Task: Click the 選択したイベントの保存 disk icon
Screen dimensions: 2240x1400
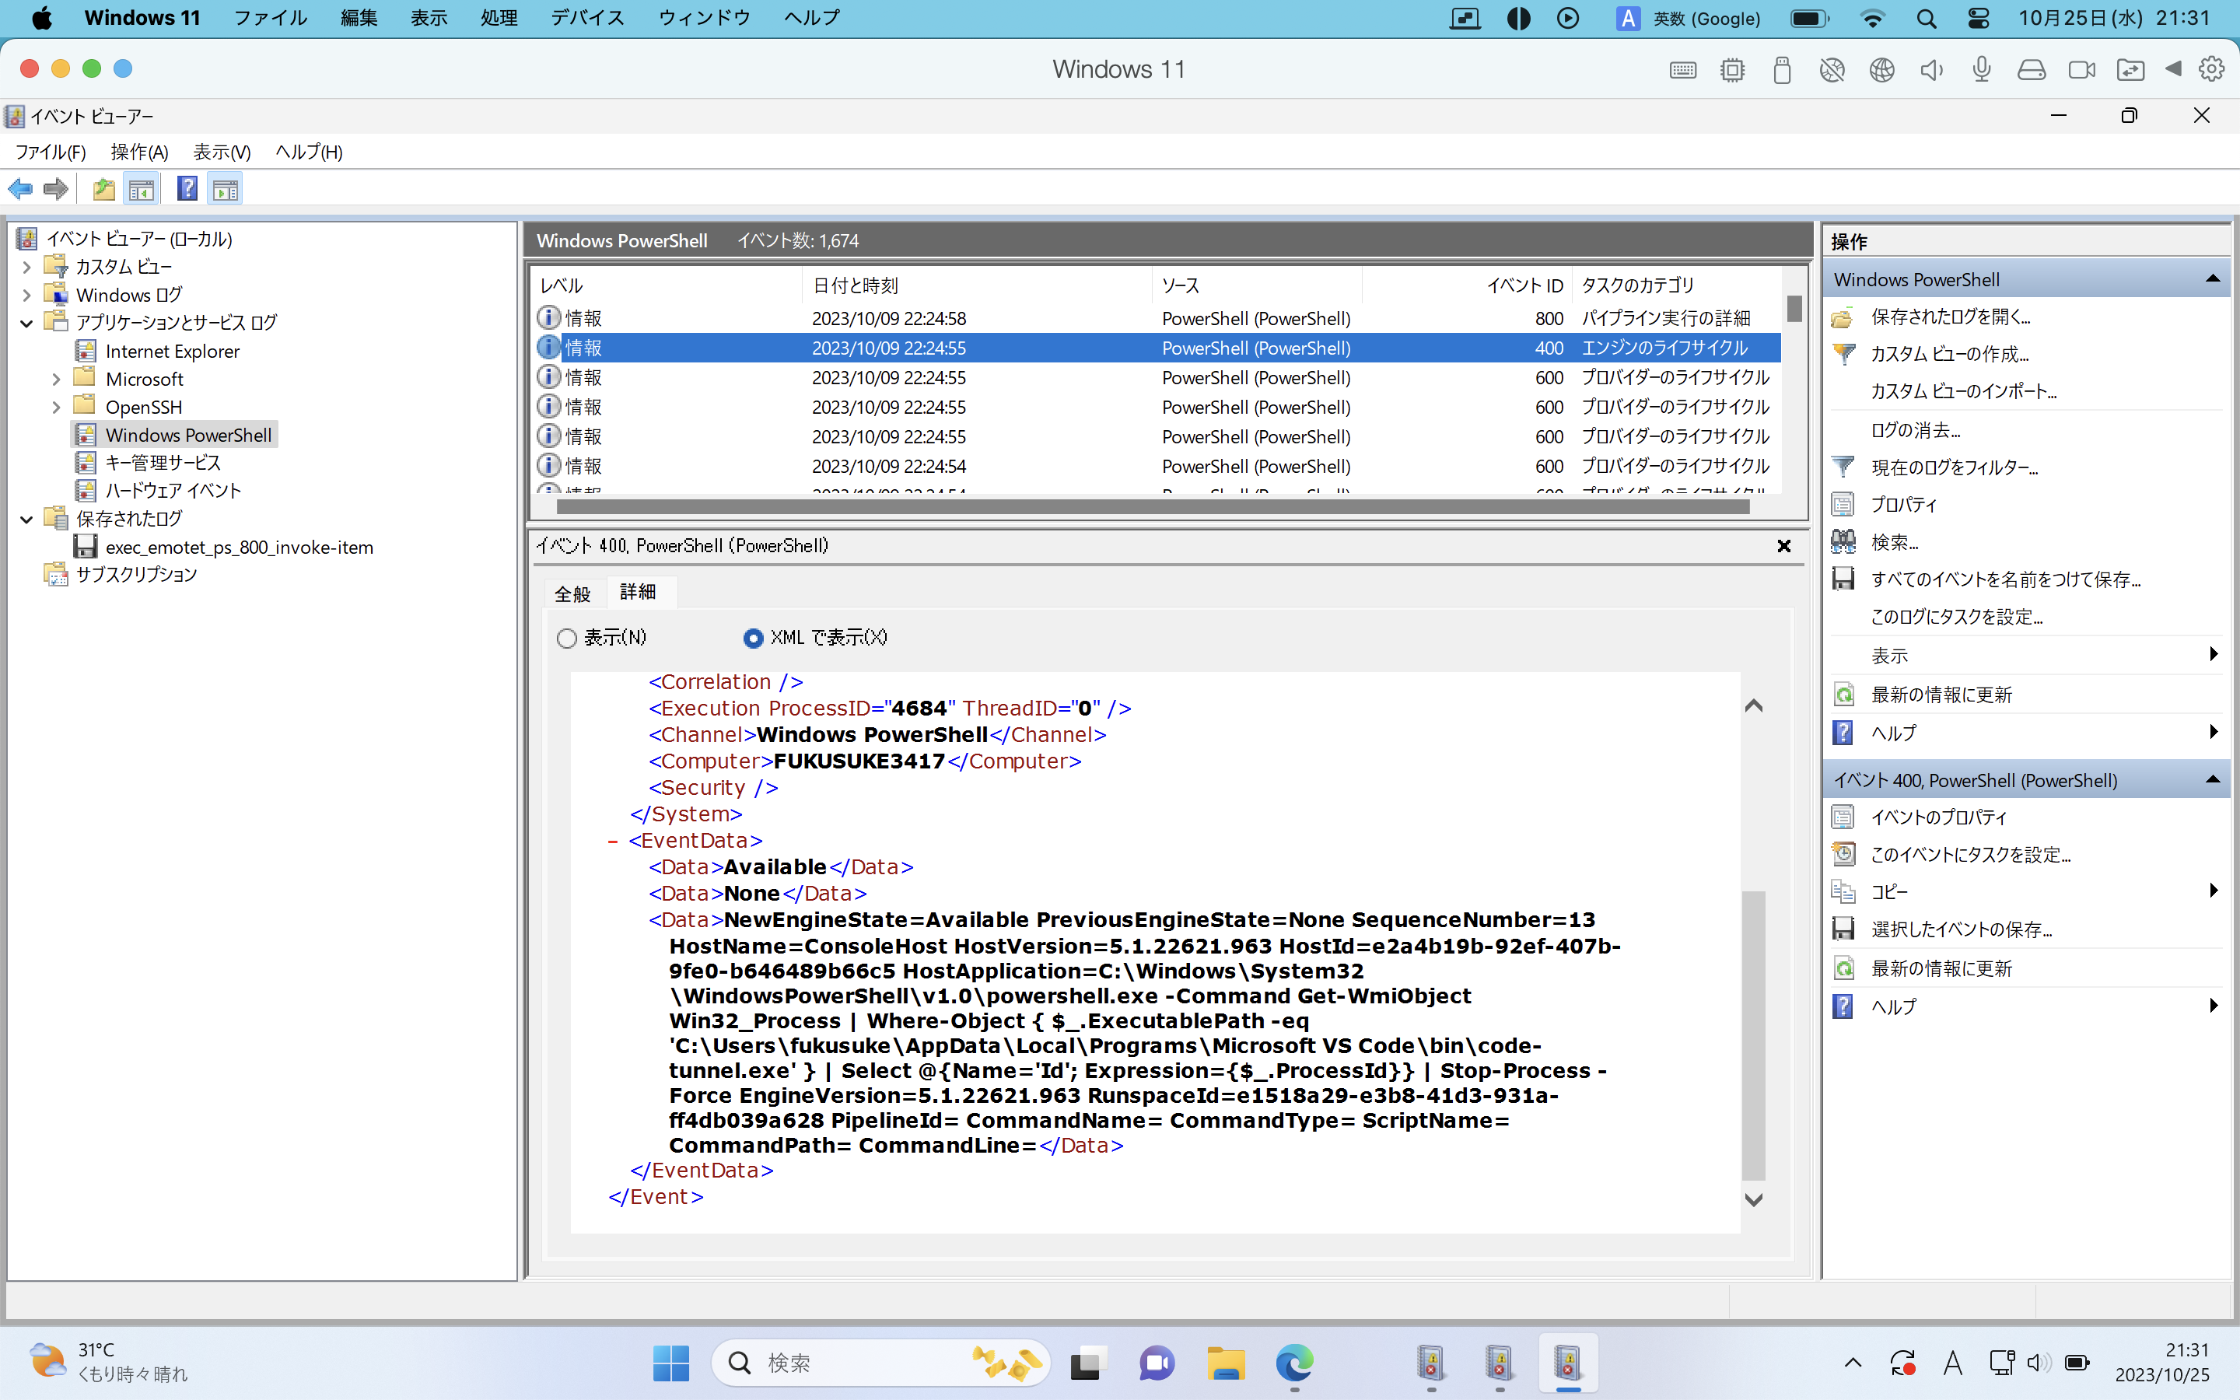Action: pyautogui.click(x=1844, y=929)
